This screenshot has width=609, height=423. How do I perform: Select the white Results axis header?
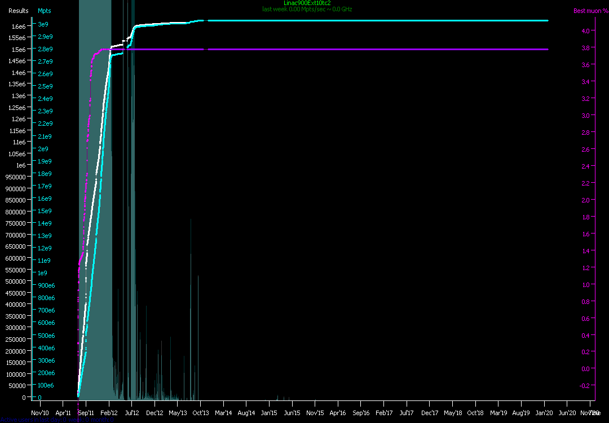[x=19, y=11]
